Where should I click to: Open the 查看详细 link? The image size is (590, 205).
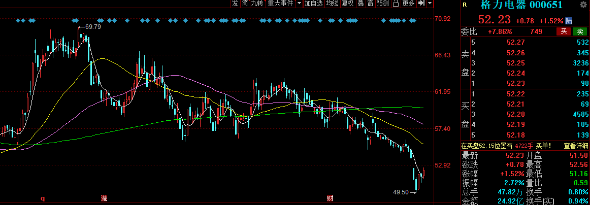coord(575,146)
